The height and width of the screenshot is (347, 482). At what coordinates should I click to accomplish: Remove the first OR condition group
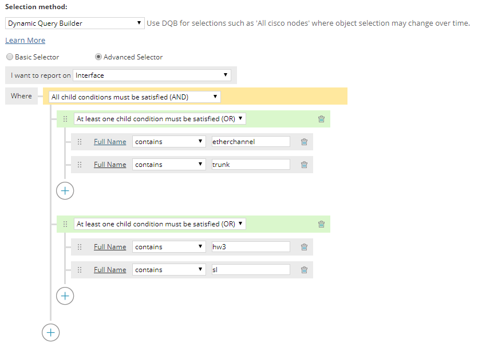point(321,119)
